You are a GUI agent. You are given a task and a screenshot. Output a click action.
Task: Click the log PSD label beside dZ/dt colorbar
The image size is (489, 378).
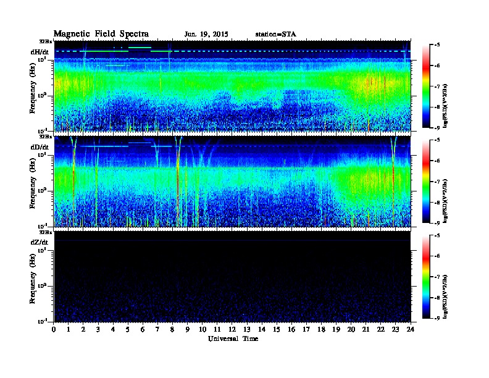445,296
